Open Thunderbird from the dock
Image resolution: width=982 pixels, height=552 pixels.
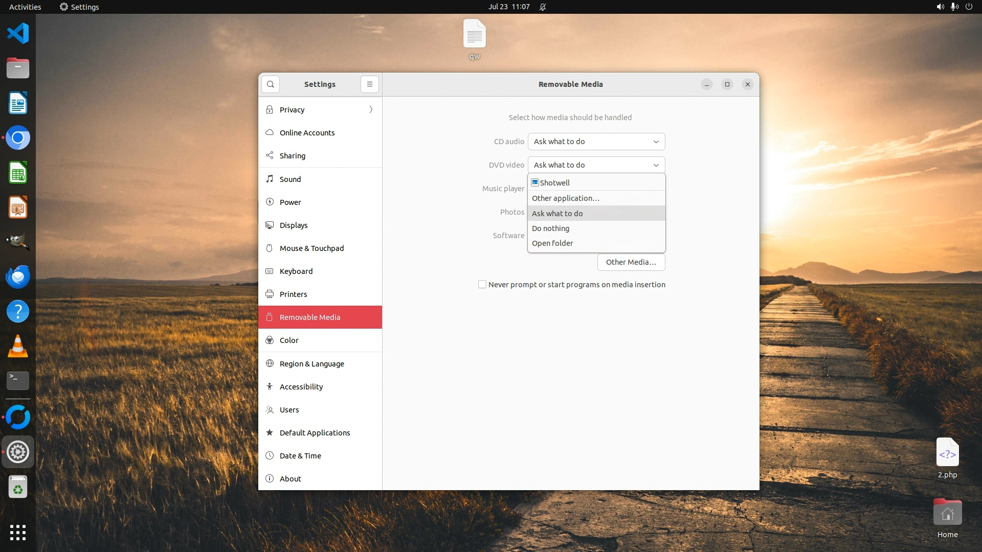tap(18, 277)
